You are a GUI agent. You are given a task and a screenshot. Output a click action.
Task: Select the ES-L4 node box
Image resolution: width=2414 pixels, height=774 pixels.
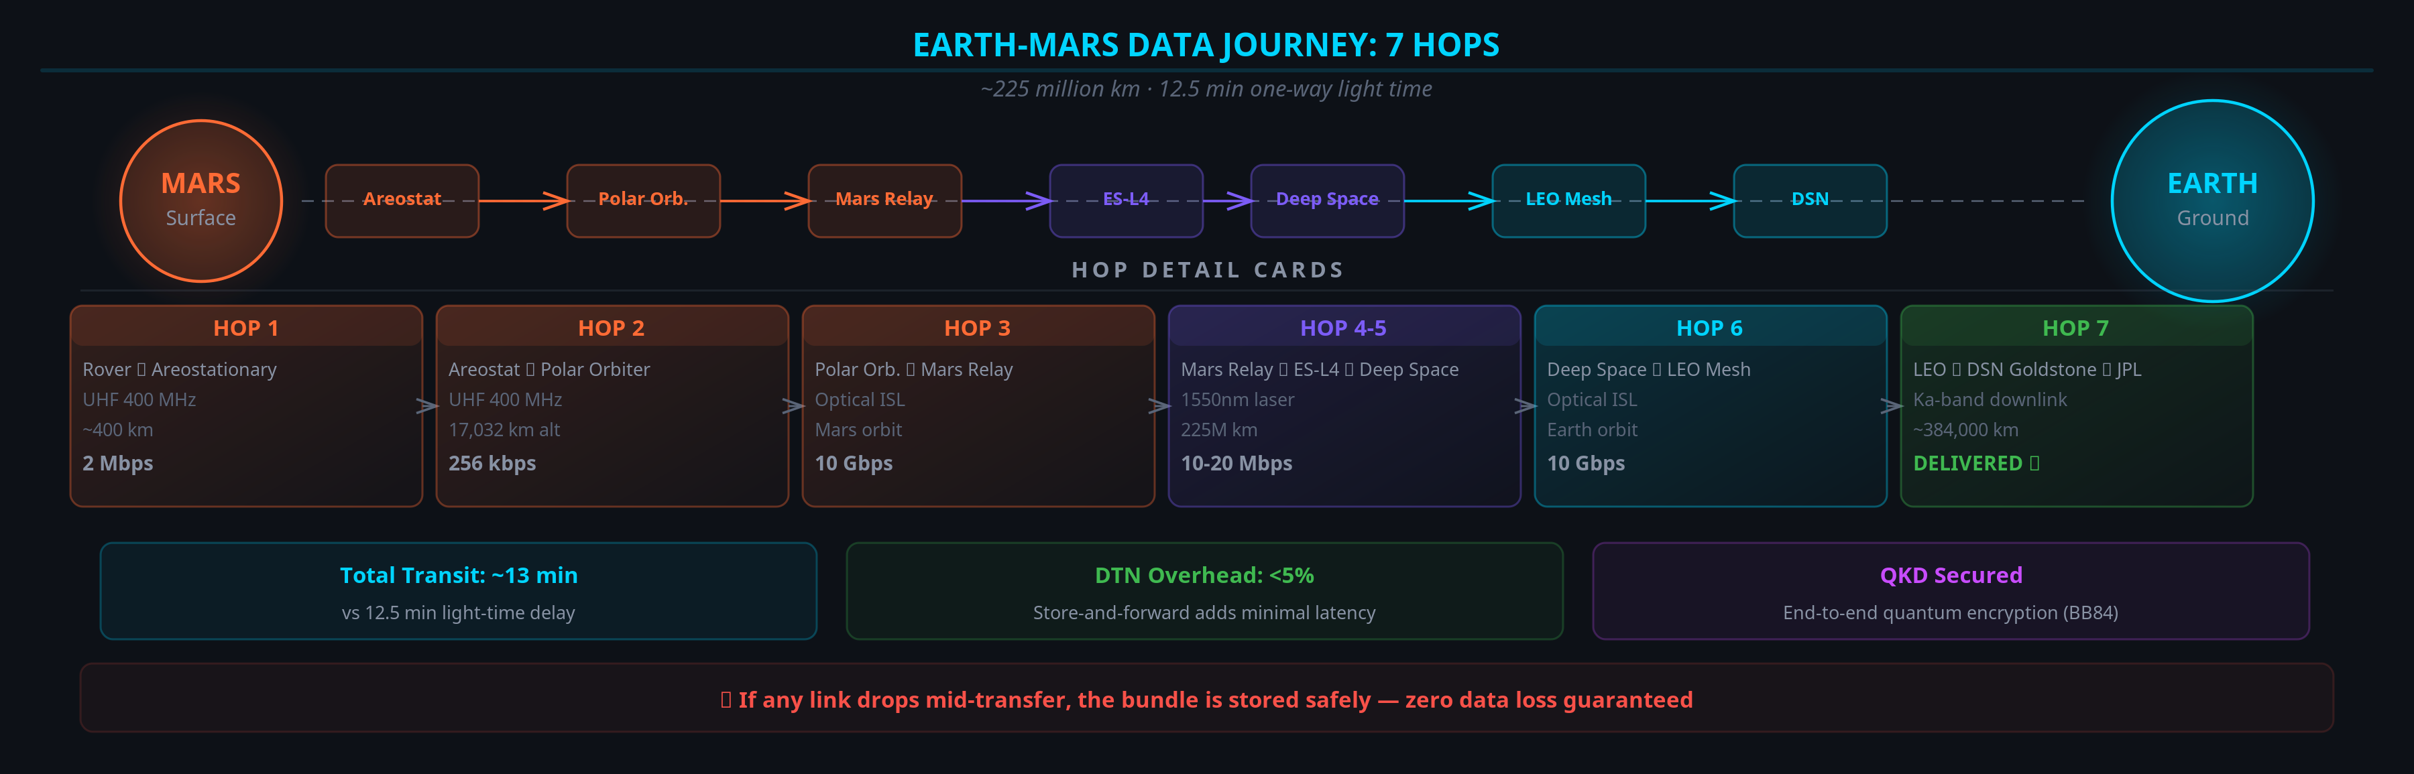coord(1125,200)
